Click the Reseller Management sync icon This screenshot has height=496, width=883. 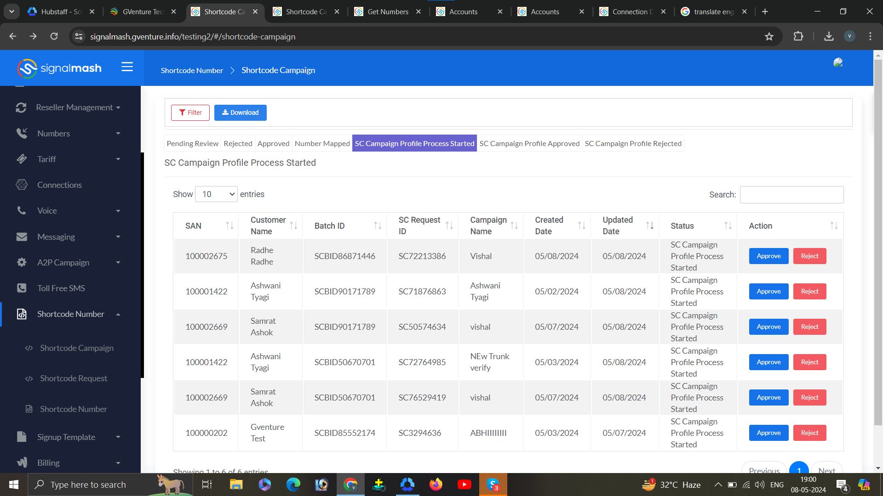[x=21, y=107]
